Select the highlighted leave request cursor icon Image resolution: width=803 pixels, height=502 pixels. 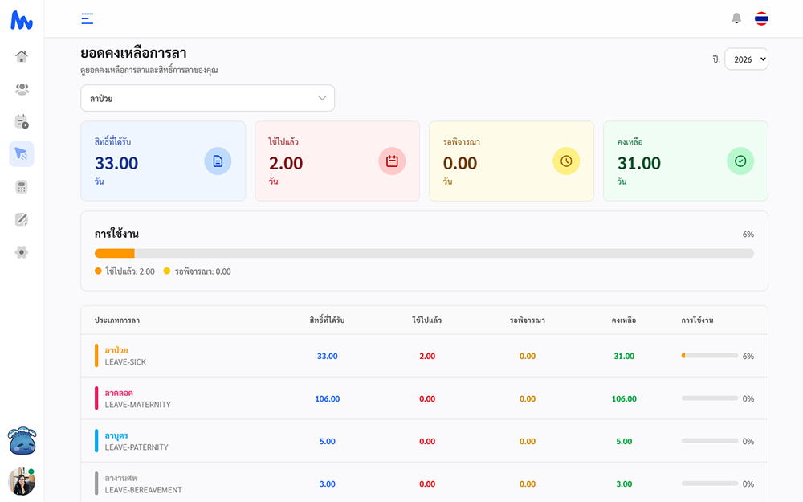(x=22, y=153)
